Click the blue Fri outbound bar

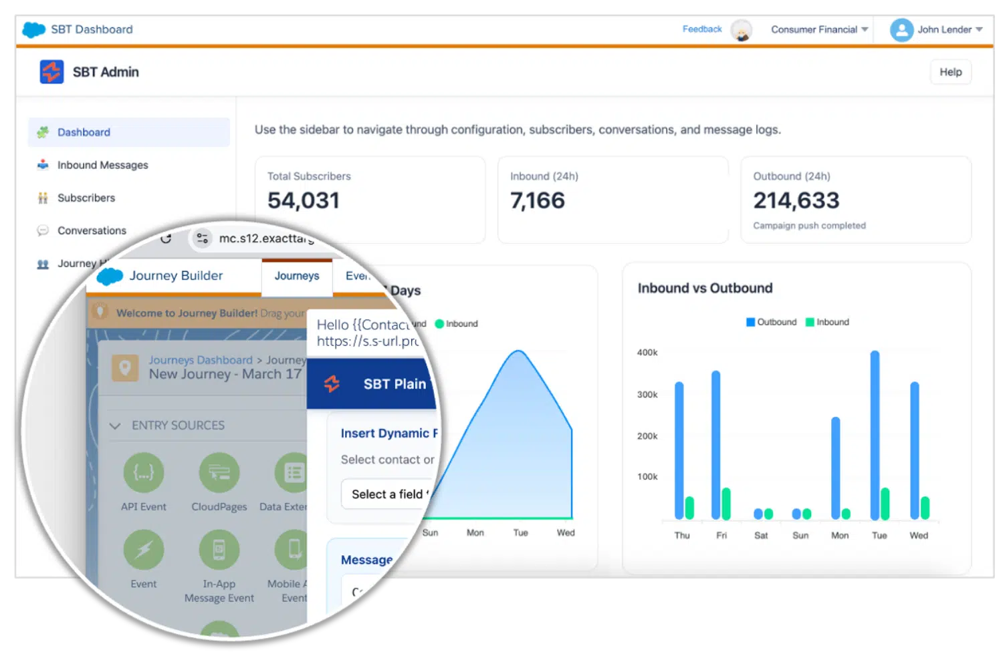716,445
